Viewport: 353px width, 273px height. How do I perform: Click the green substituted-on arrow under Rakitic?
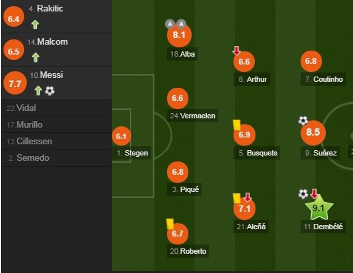point(35,24)
